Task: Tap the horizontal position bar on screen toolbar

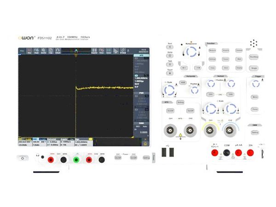Action: pyautogui.click(x=76, y=51)
